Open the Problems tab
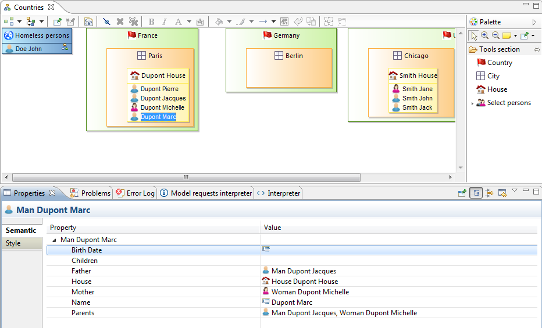 [x=90, y=193]
